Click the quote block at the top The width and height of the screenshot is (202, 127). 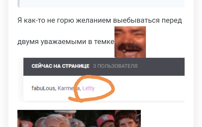(x=101, y=4)
